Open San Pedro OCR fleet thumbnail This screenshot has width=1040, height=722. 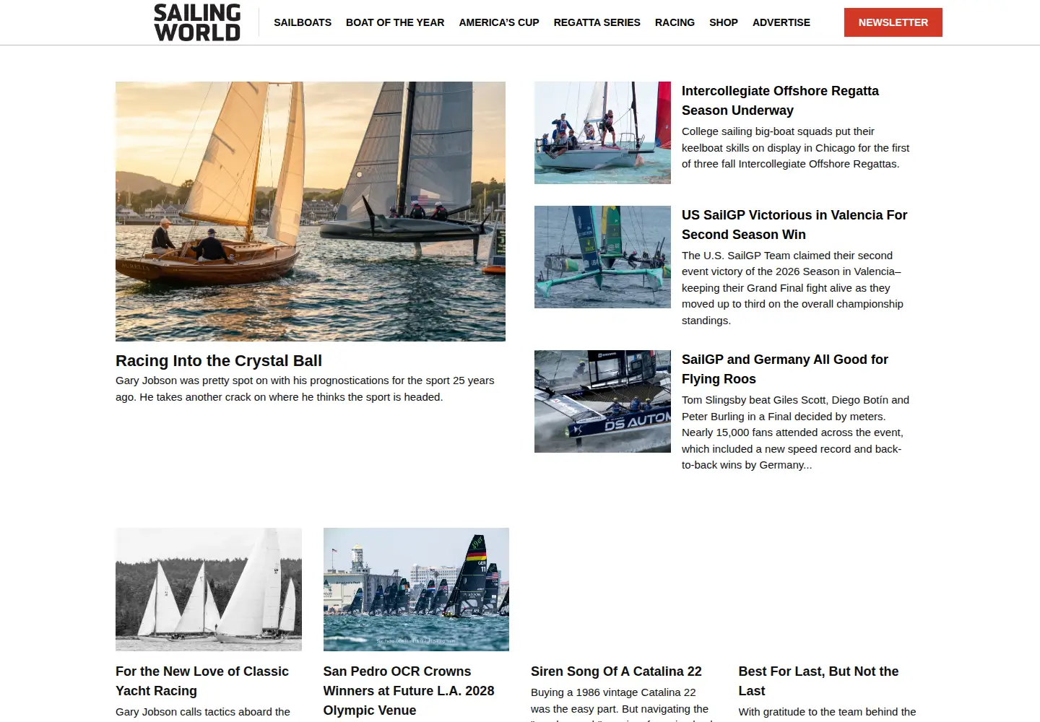pos(416,589)
